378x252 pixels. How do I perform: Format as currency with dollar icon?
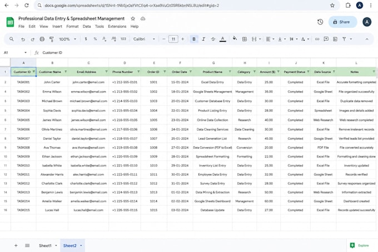click(x=86, y=39)
